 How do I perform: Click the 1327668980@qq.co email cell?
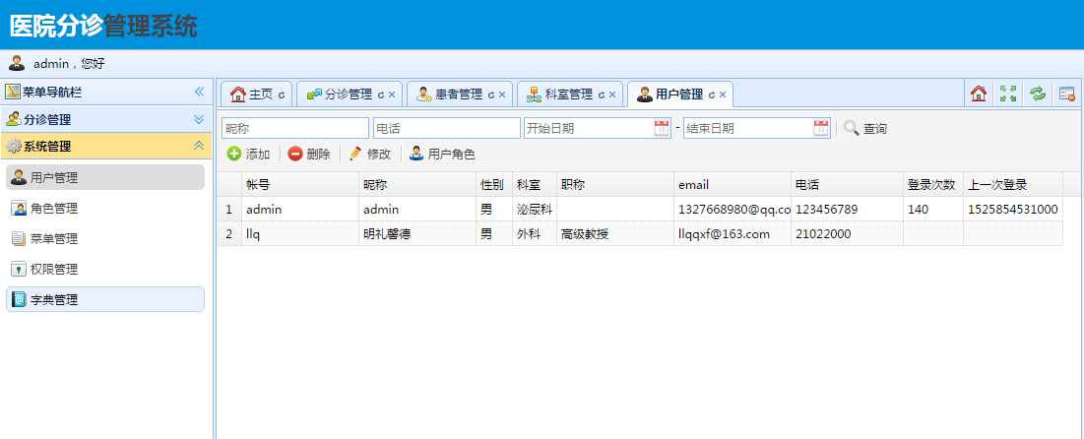pos(733,209)
